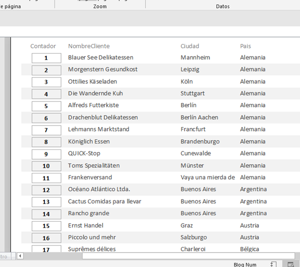Click the horizontal scrollbar thumb
Image resolution: width=300 pixels, height=267 pixels.
point(188,256)
